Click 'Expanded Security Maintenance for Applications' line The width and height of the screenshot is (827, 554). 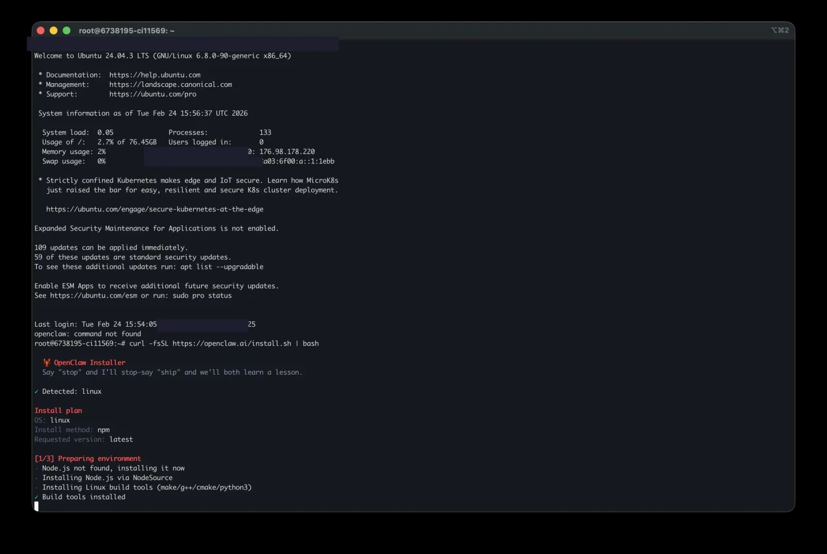[157, 228]
